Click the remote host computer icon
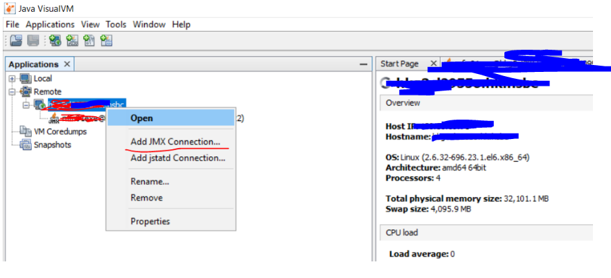 (x=39, y=104)
